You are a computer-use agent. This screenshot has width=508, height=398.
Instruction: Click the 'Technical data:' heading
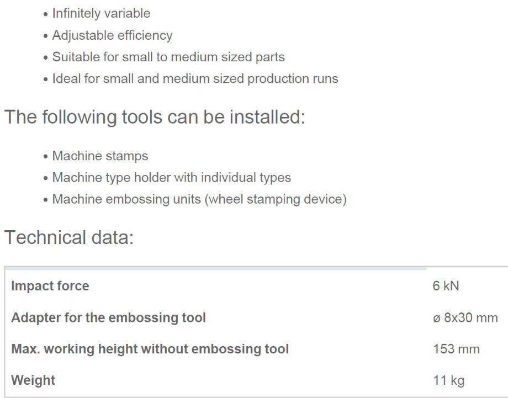[x=69, y=237]
